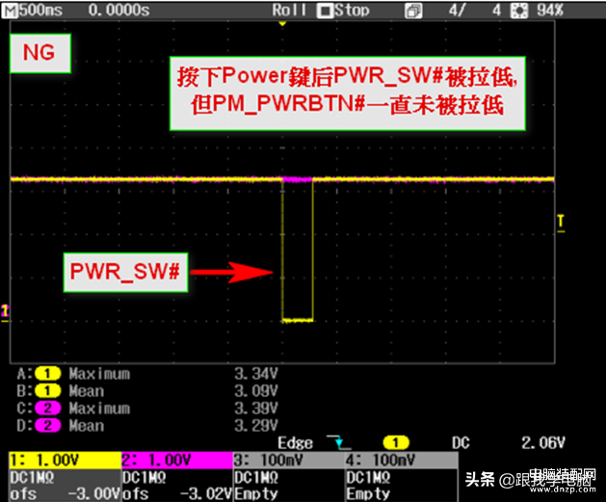Click DC1MΩ coupling under channel 2
Image resolution: width=606 pixels, height=502 pixels.
point(145,478)
